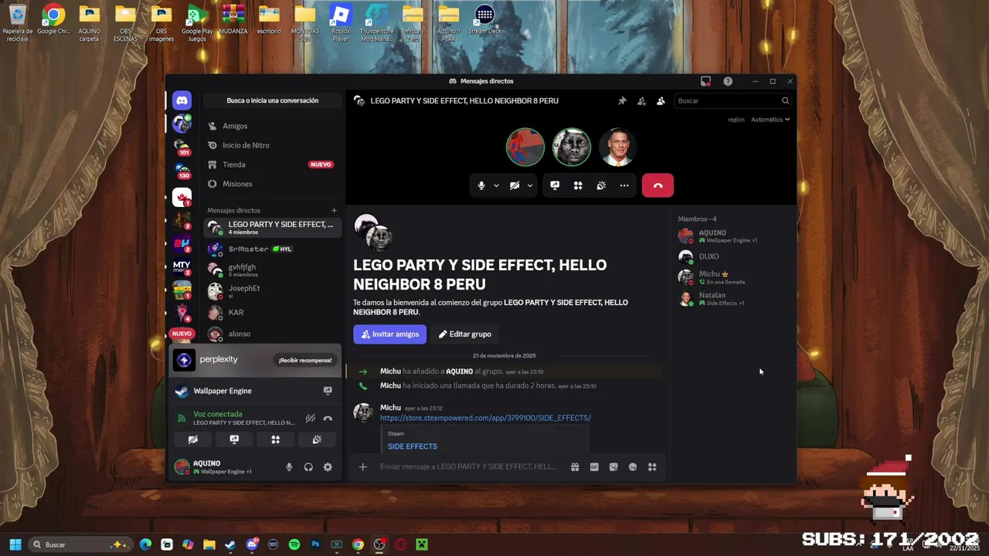Screen dimensions: 989x556
Task: Mute microphone in the call controls
Action: coord(481,185)
